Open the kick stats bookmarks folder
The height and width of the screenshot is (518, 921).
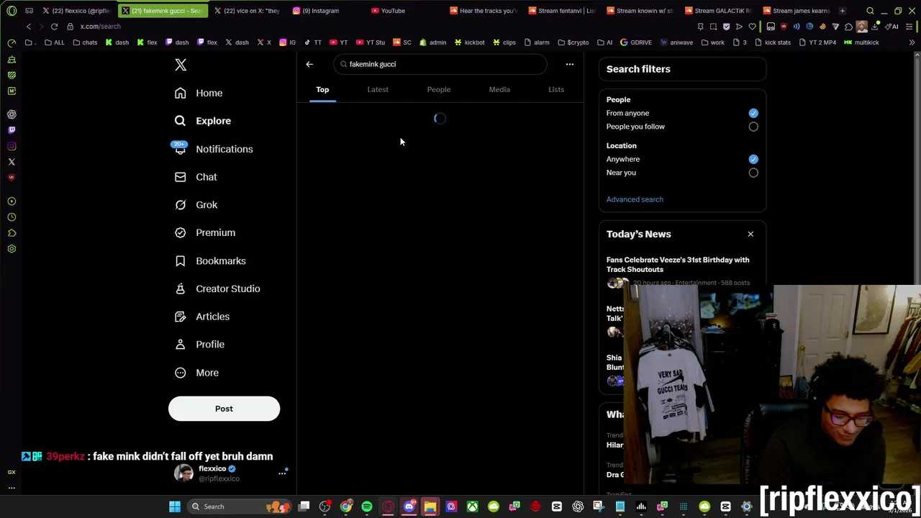[x=773, y=42]
